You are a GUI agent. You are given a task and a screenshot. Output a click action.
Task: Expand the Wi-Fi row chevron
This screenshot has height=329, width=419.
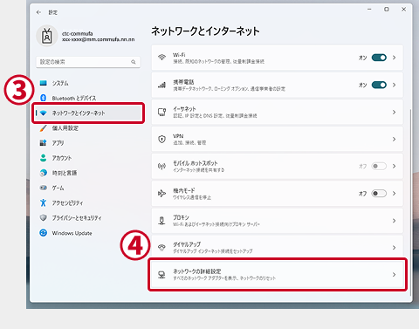pyautogui.click(x=394, y=58)
